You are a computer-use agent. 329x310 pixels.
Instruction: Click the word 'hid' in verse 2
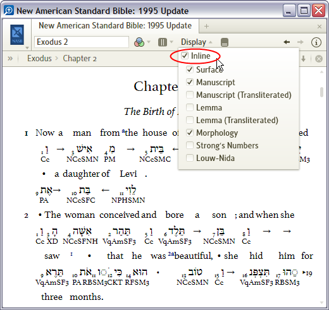256,256
